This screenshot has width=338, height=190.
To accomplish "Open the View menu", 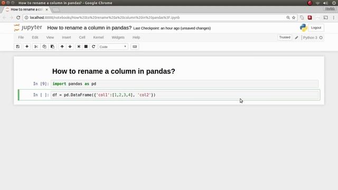I will pyautogui.click(x=50, y=37).
